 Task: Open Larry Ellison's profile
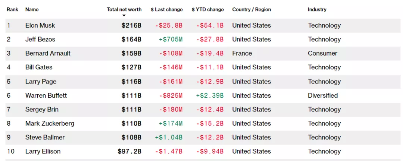point(43,151)
